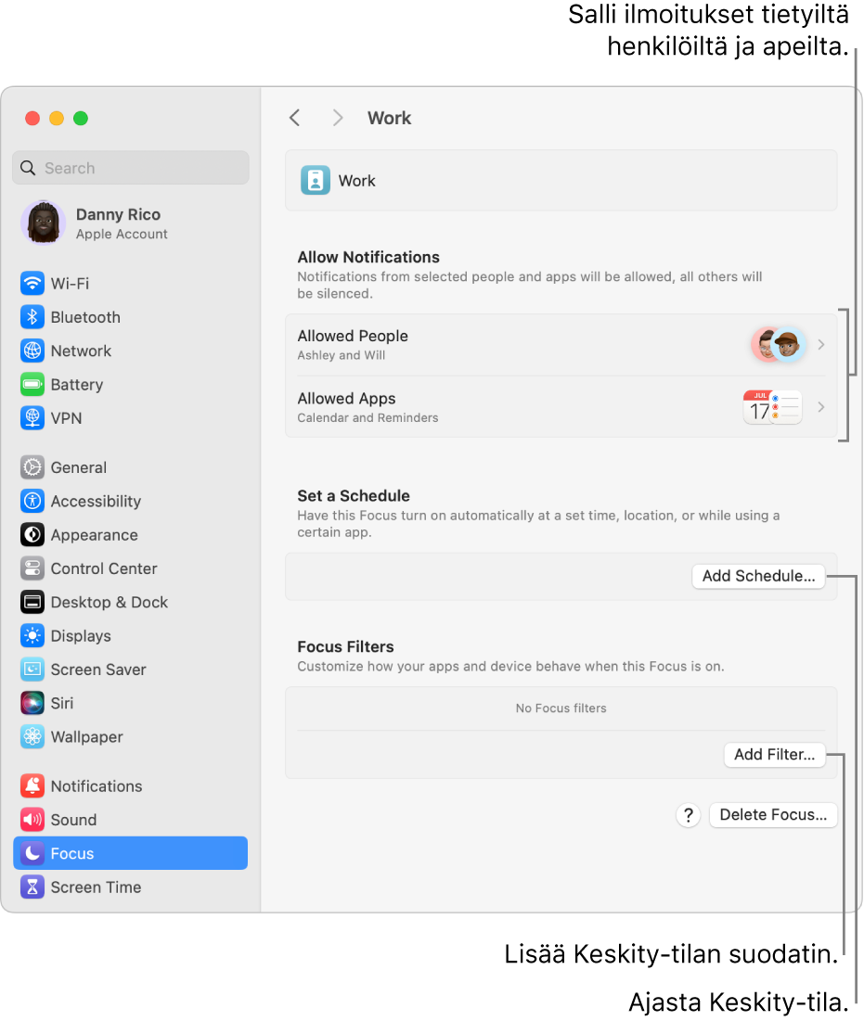Viewport: 864px width, 1021px height.
Task: Select the VPN icon in sidebar
Action: tap(32, 418)
